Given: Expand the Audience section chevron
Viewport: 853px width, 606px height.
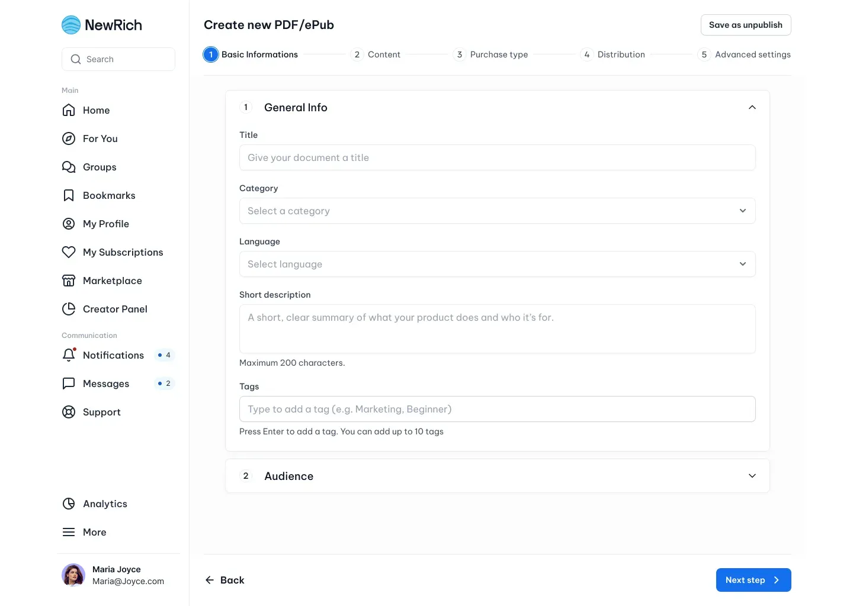Looking at the screenshot, I should [x=752, y=476].
